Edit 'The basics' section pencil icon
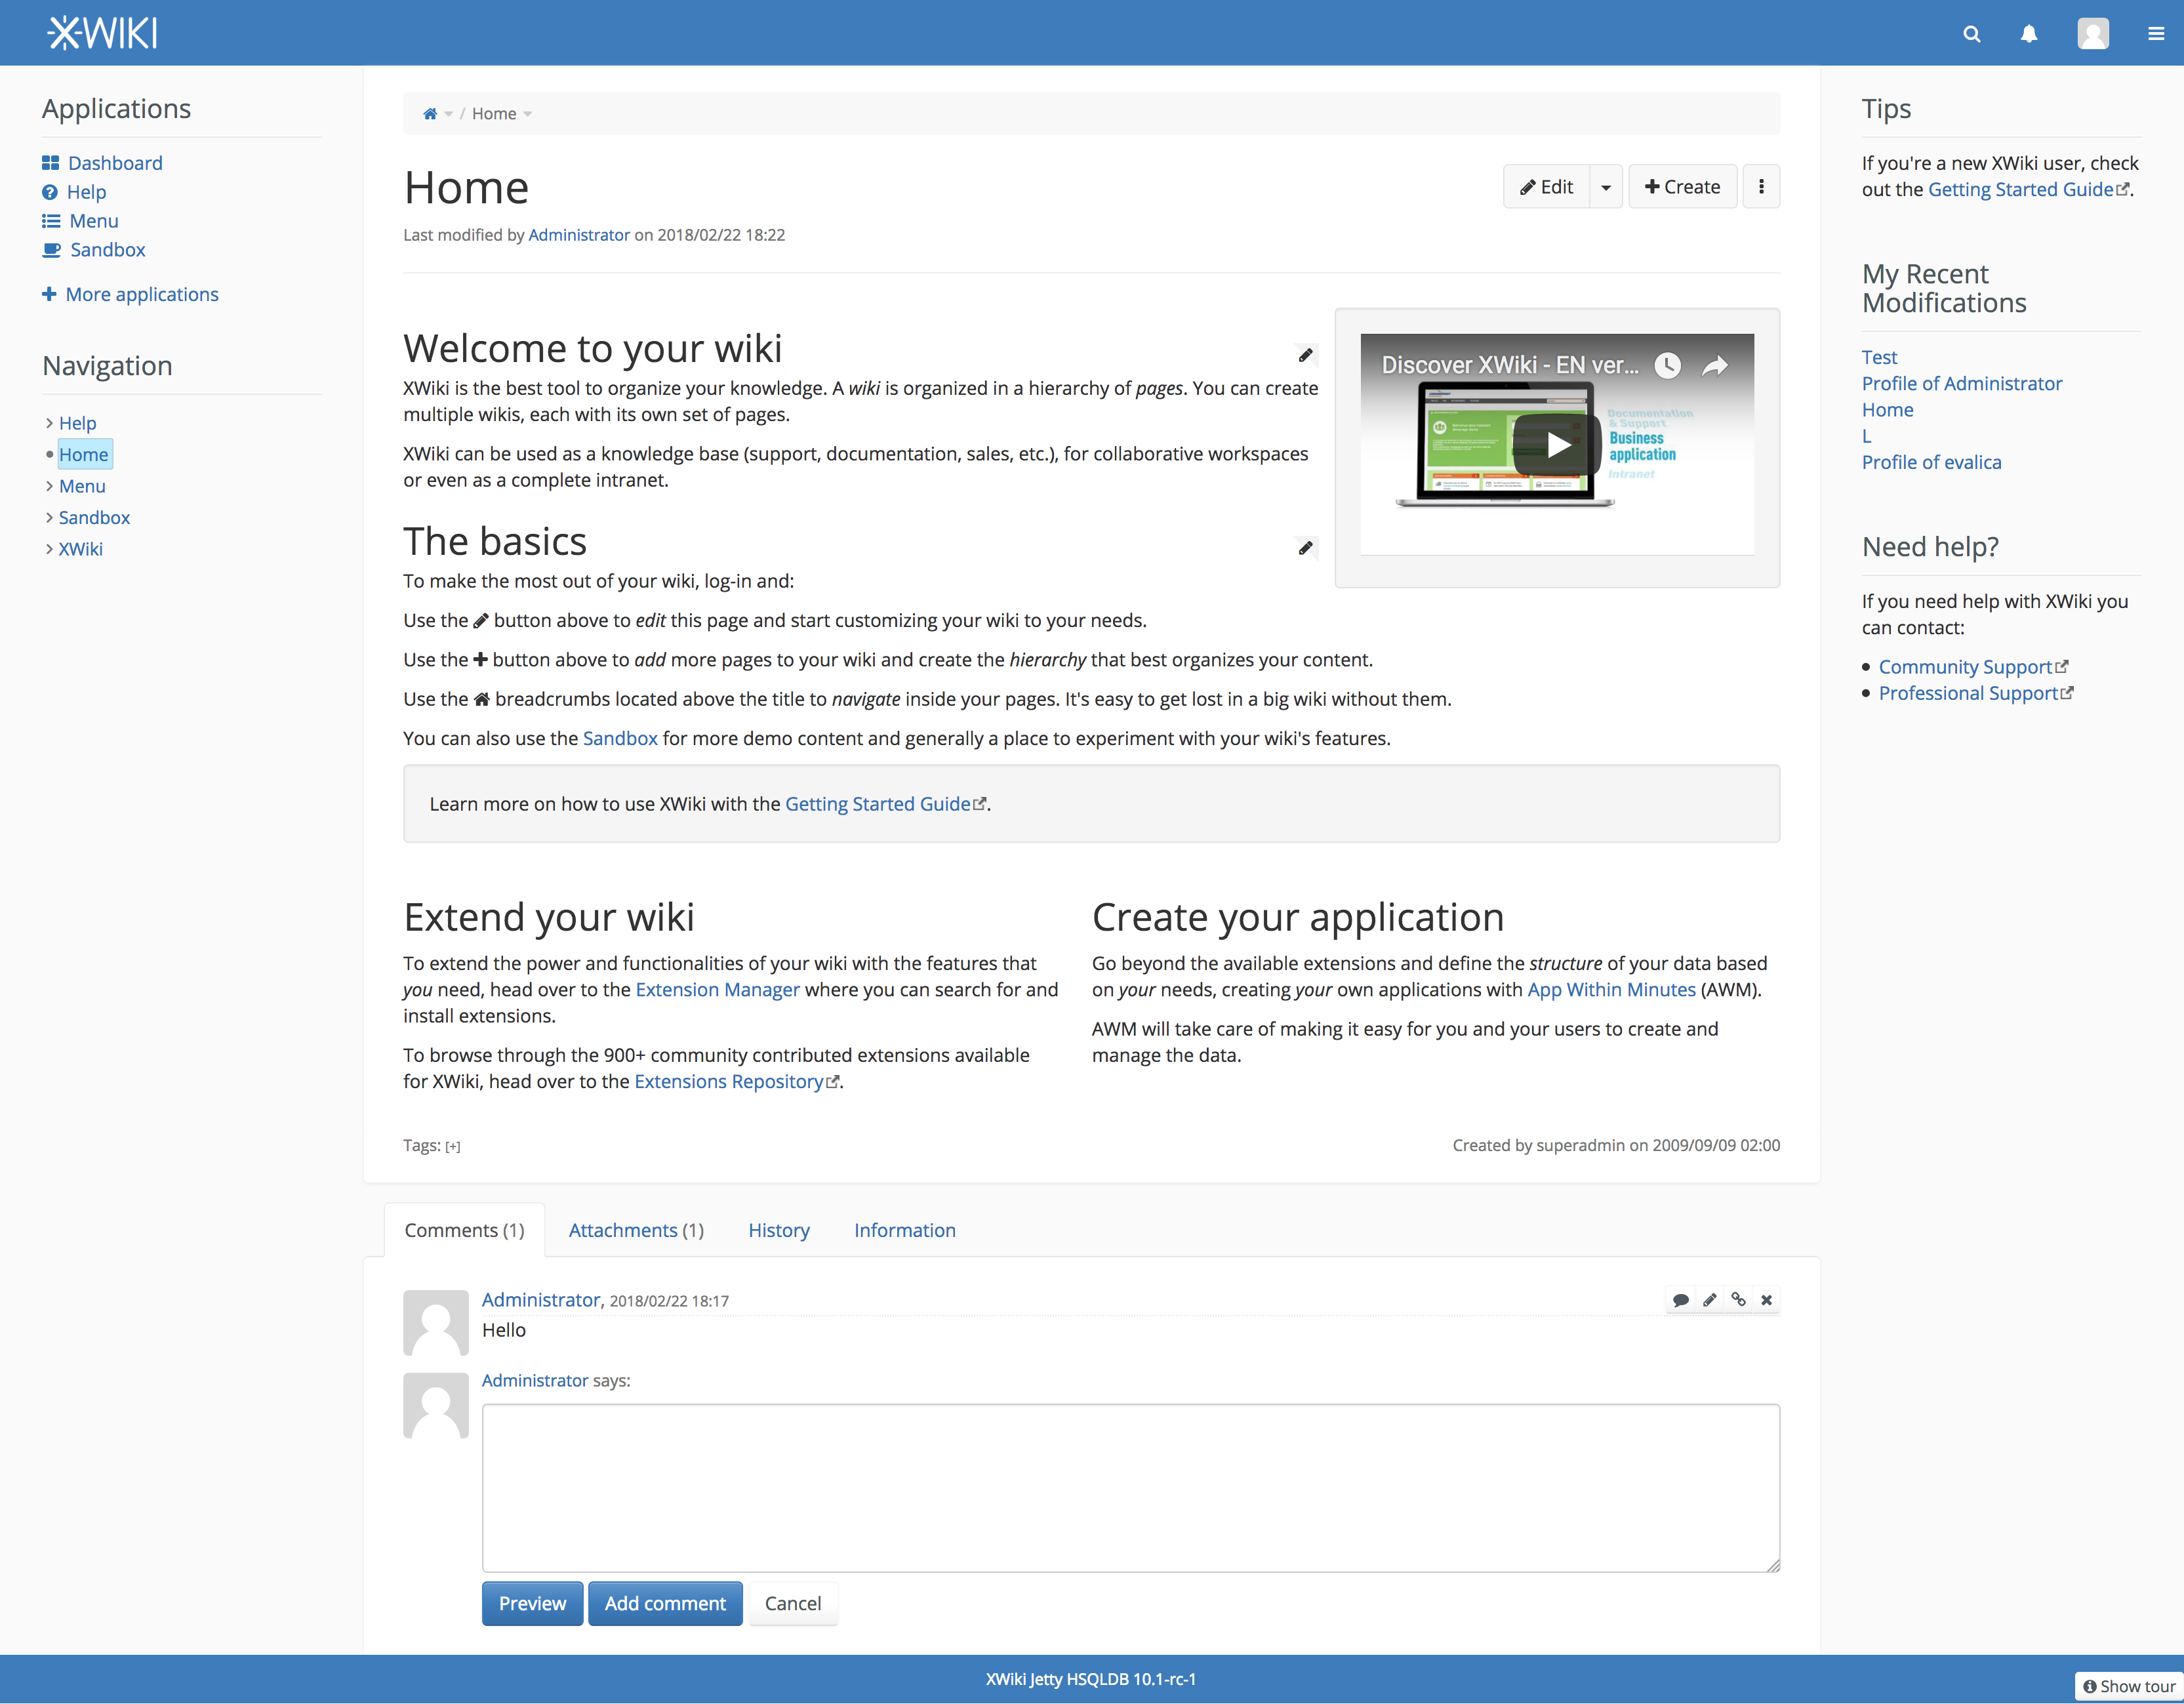The image size is (2184, 1704). [x=1305, y=548]
